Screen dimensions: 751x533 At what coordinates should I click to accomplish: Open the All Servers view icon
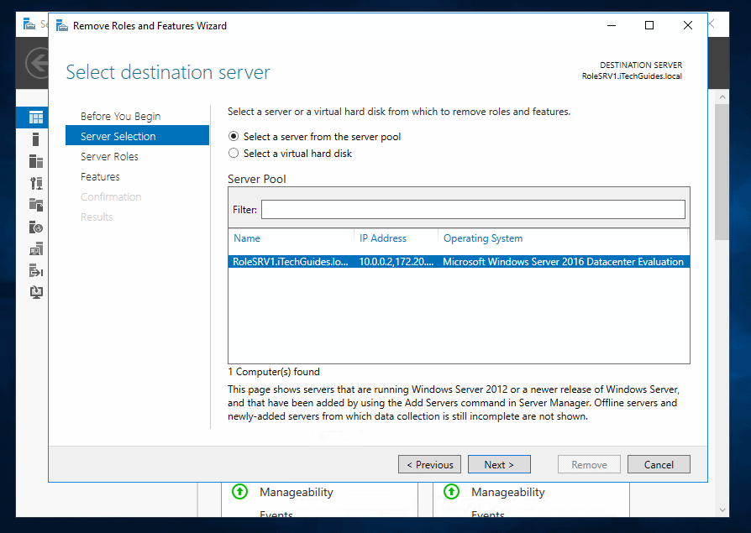[34, 161]
